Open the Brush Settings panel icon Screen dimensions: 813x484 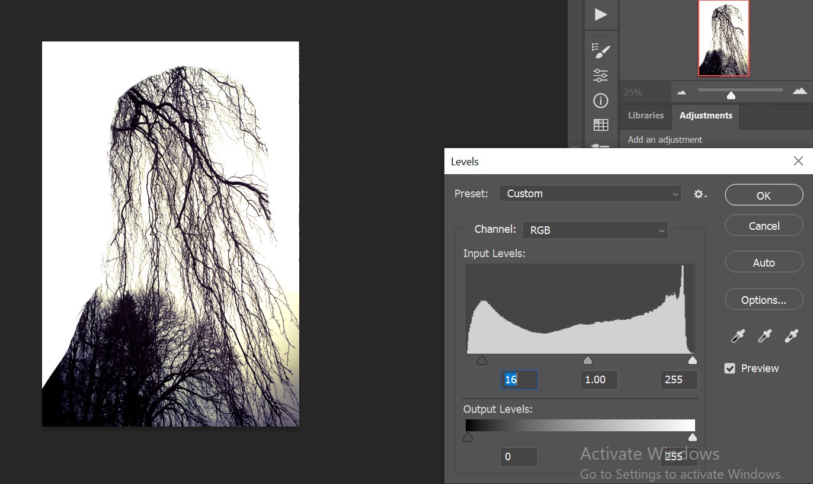pyautogui.click(x=601, y=50)
